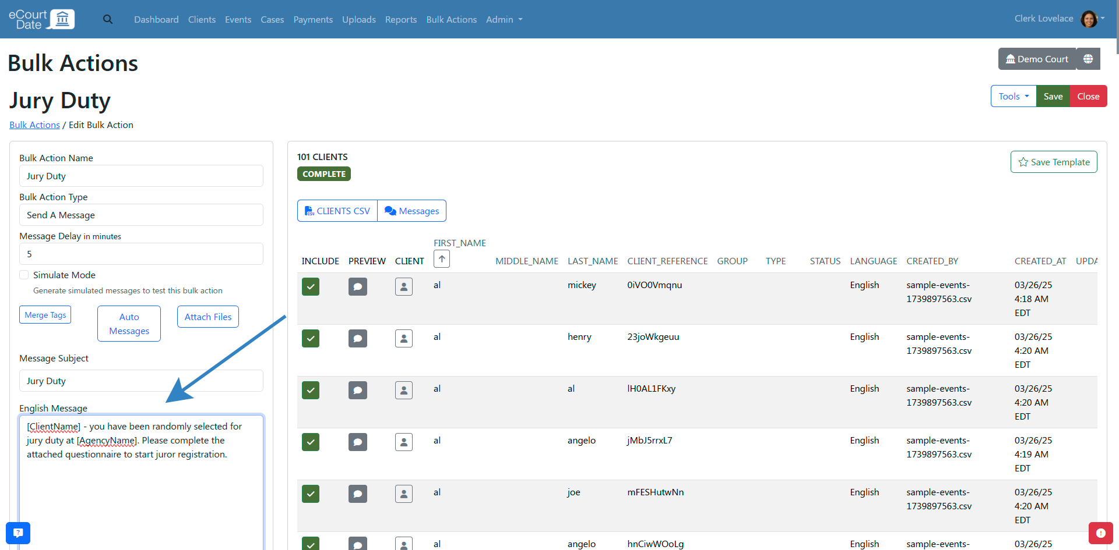
Task: Open the search magnifier icon
Action: (x=108, y=19)
